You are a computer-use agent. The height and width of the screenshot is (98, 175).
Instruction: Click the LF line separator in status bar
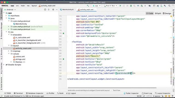144,96
